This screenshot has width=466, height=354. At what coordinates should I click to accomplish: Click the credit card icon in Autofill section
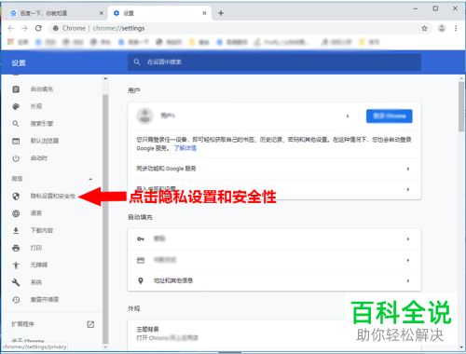click(141, 260)
